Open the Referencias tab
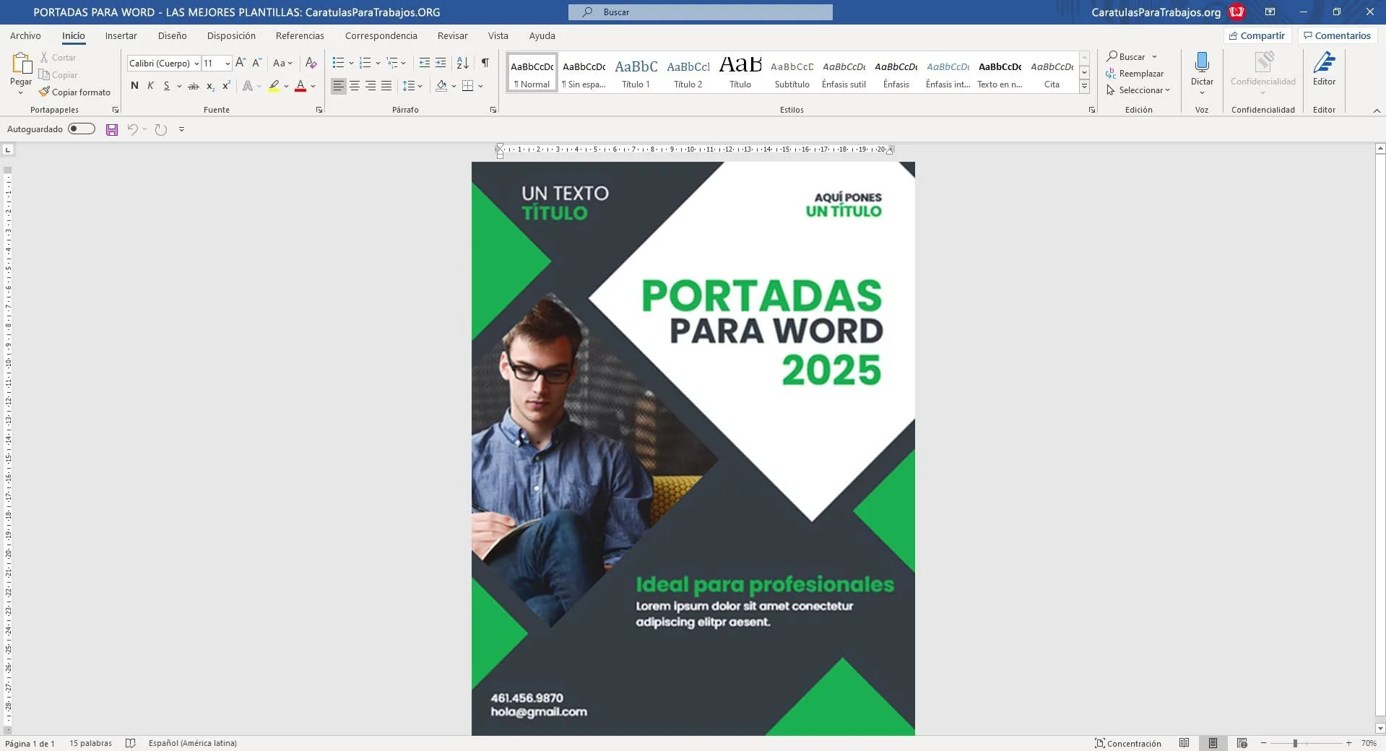The width and height of the screenshot is (1386, 751). click(300, 35)
